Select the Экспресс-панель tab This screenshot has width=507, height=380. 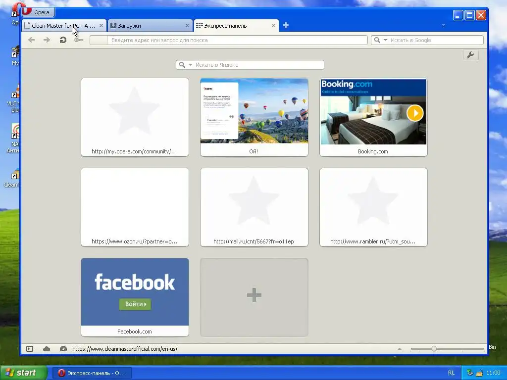236,26
